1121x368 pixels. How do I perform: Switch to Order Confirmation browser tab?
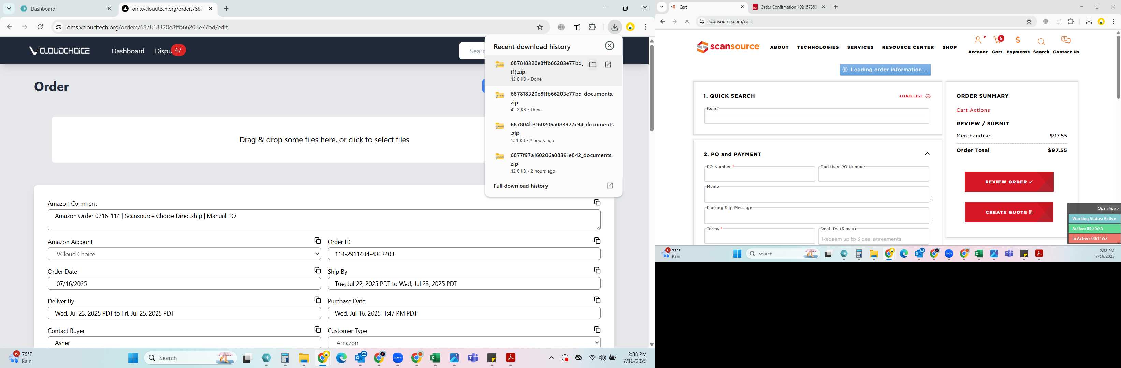coord(788,6)
